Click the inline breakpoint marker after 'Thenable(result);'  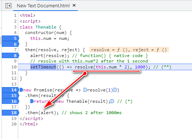click(x=112, y=101)
